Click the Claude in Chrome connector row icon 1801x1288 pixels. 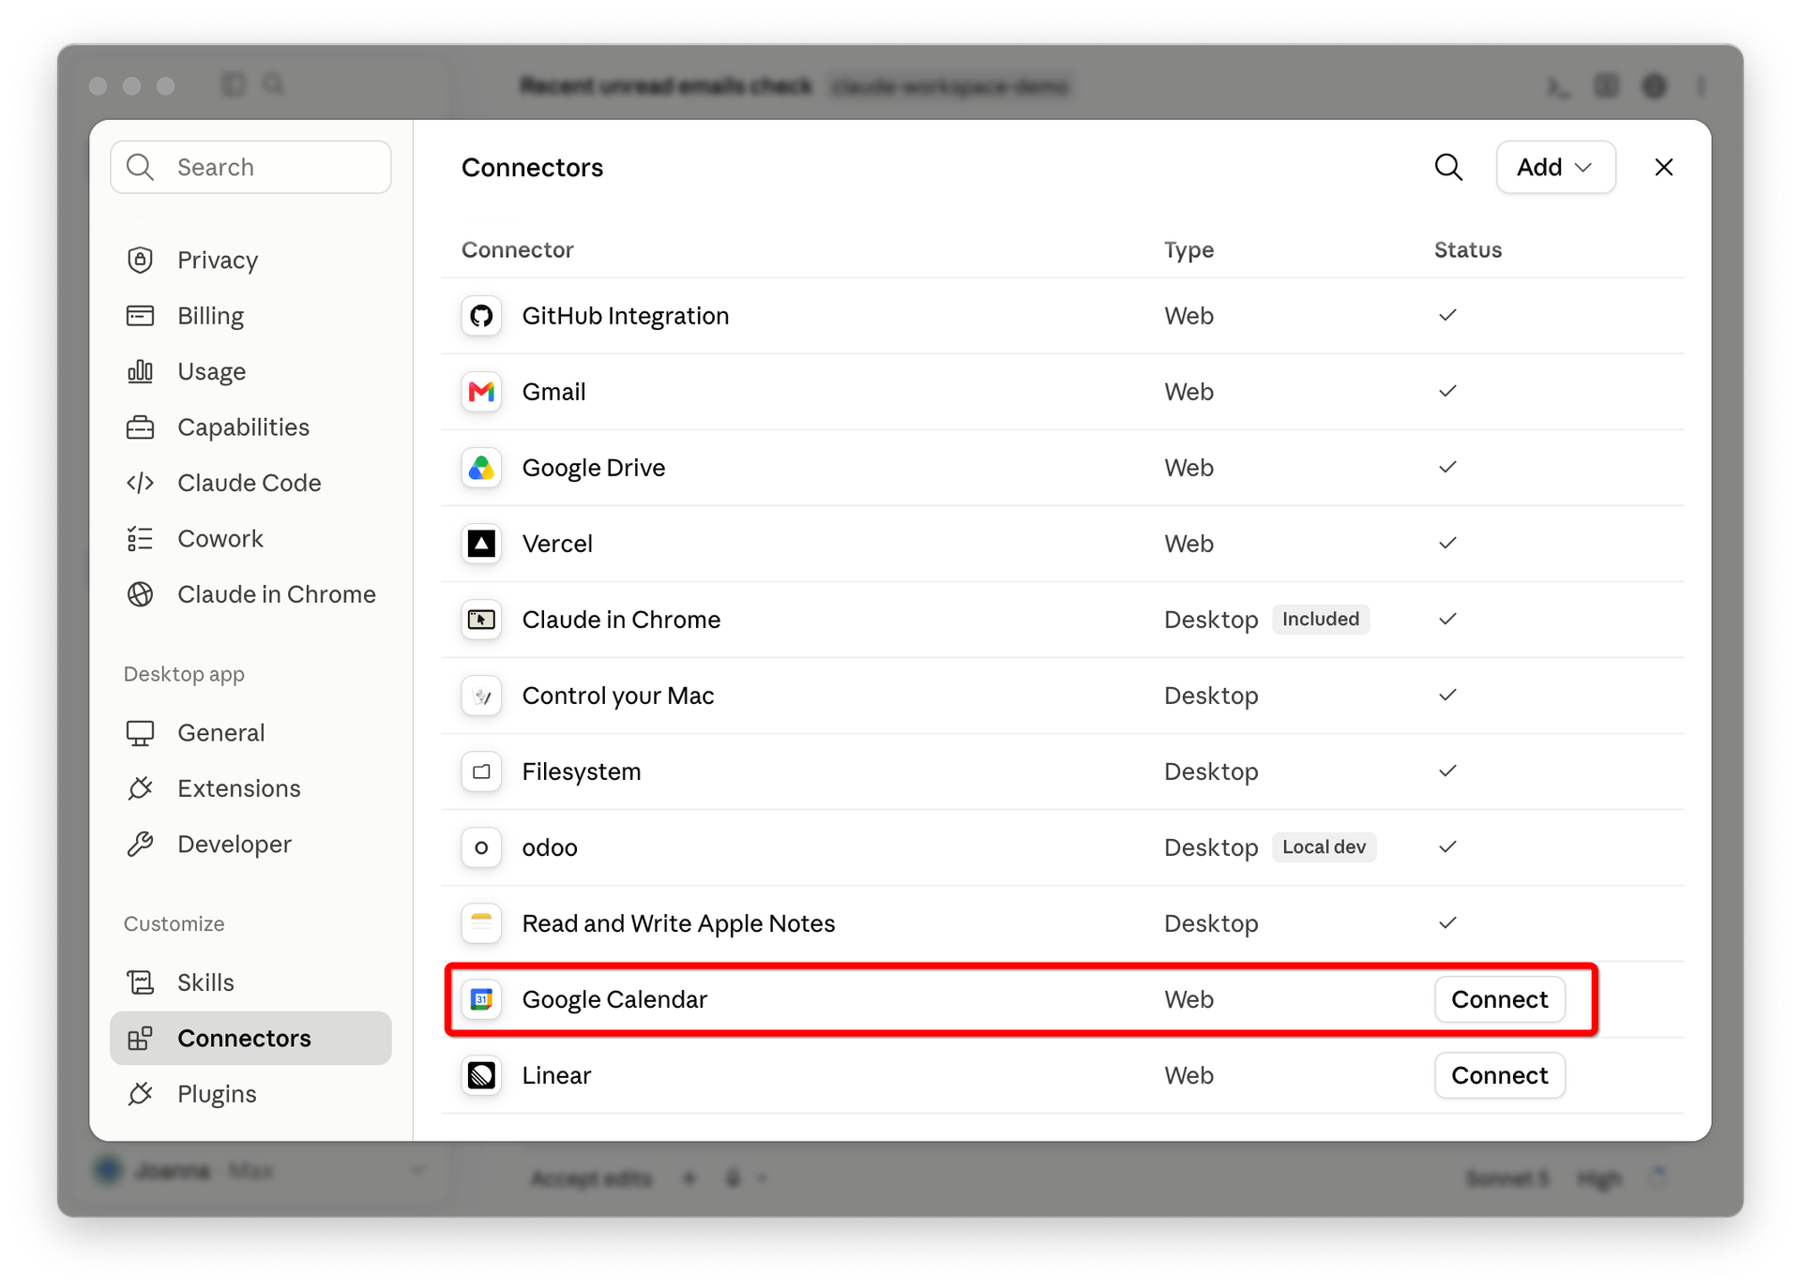481,620
